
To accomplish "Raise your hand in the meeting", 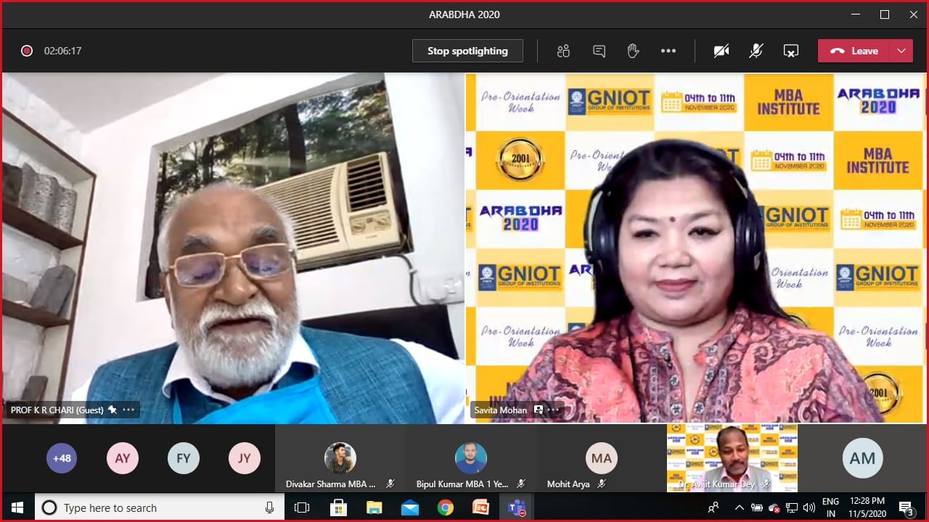I will (x=633, y=51).
